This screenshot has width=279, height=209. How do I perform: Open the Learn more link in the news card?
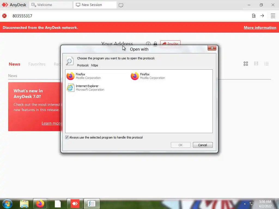(51, 123)
